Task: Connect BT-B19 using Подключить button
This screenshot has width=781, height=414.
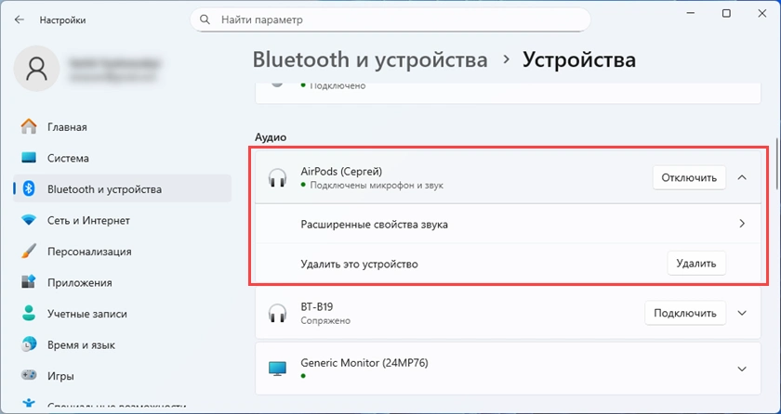Action: pos(685,313)
